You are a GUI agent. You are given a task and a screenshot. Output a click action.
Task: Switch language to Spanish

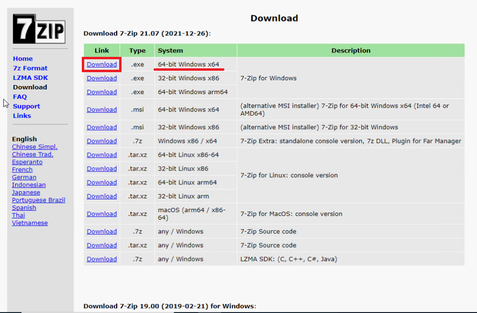click(24, 207)
